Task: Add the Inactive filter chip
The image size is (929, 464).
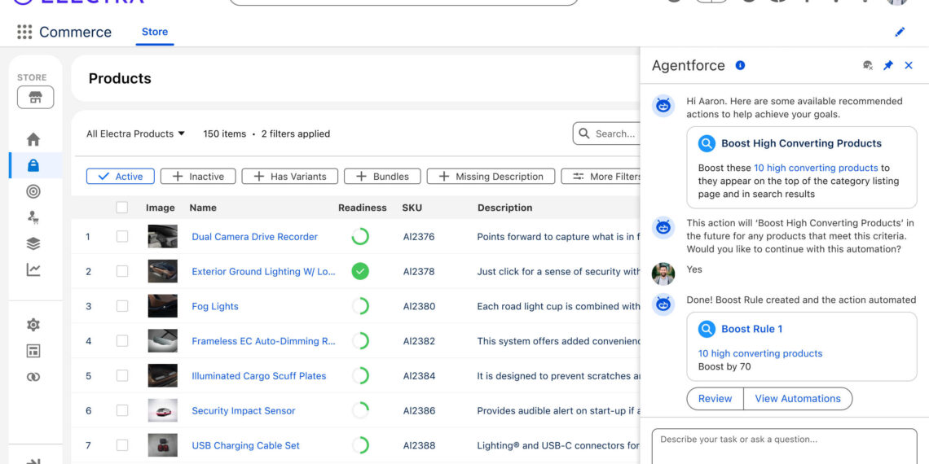Action: (x=198, y=177)
